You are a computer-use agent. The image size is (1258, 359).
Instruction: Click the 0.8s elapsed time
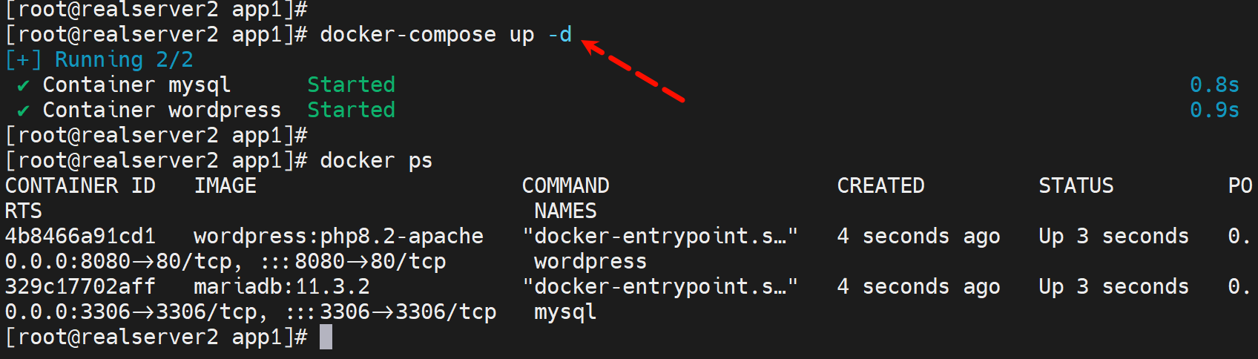click(x=1213, y=85)
